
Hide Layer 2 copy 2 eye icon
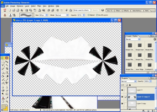point(122,97)
